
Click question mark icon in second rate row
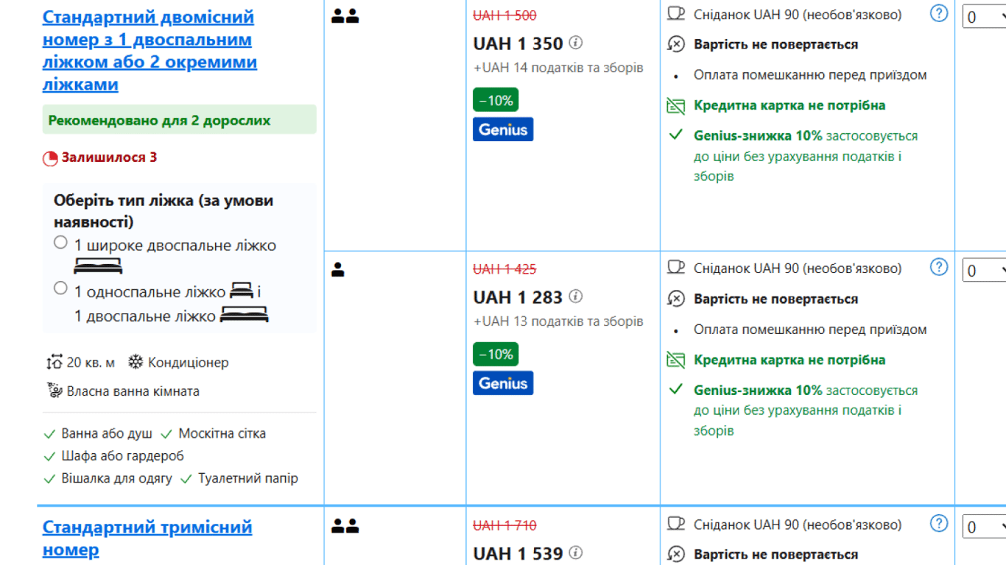tap(938, 267)
